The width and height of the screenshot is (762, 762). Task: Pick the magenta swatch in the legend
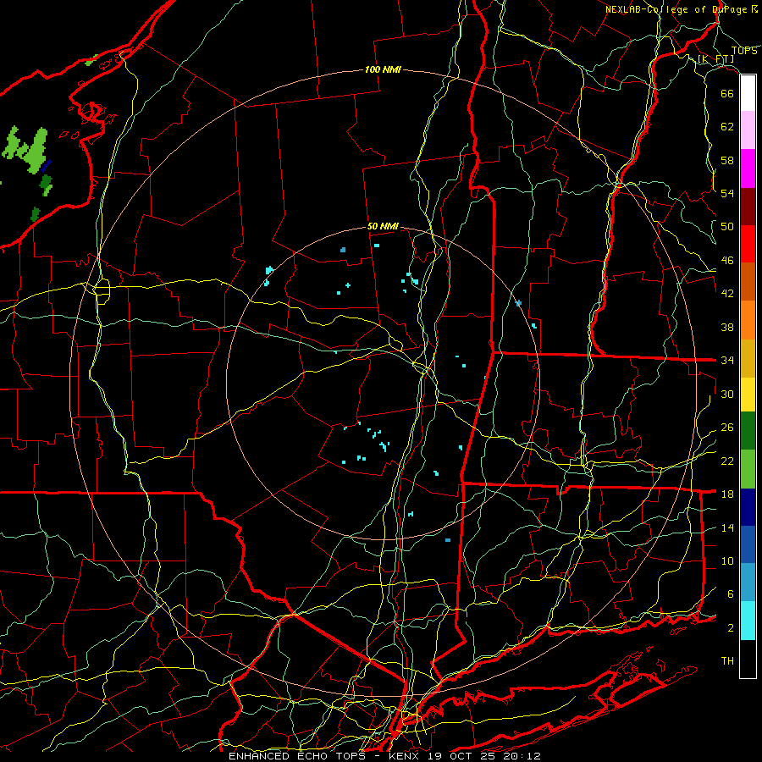pyautogui.click(x=748, y=168)
